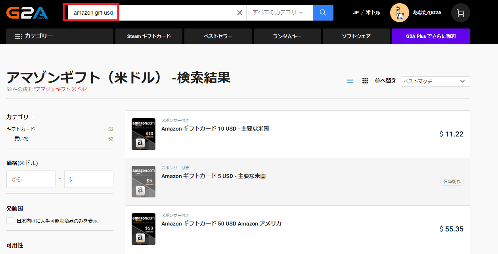Click the $ 11.22 price

point(451,134)
